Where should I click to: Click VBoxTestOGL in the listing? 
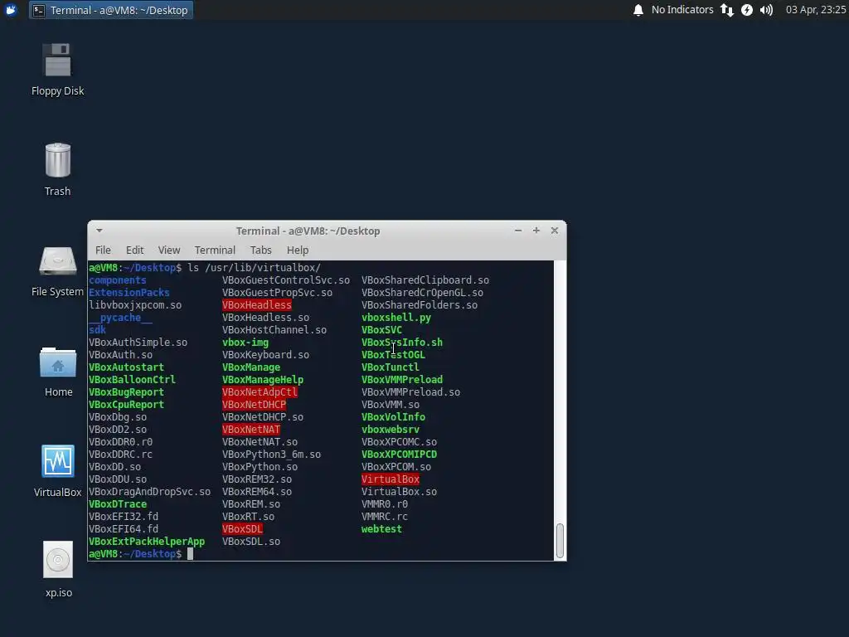coord(393,355)
